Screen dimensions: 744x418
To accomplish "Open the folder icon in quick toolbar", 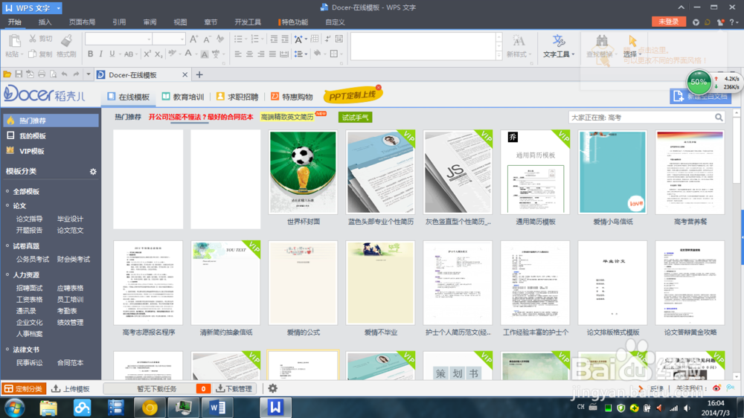I will coord(7,74).
